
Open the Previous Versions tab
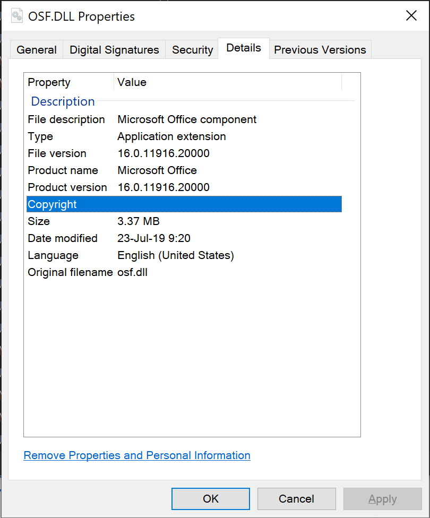[320, 49]
